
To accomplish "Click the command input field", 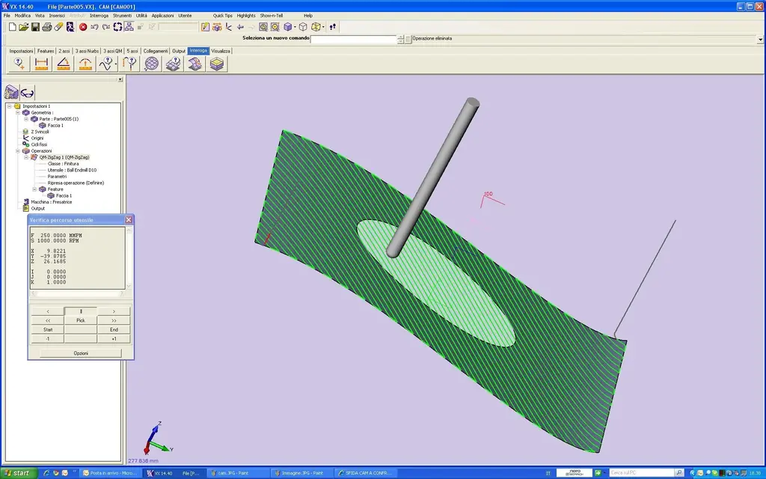I will 354,39.
